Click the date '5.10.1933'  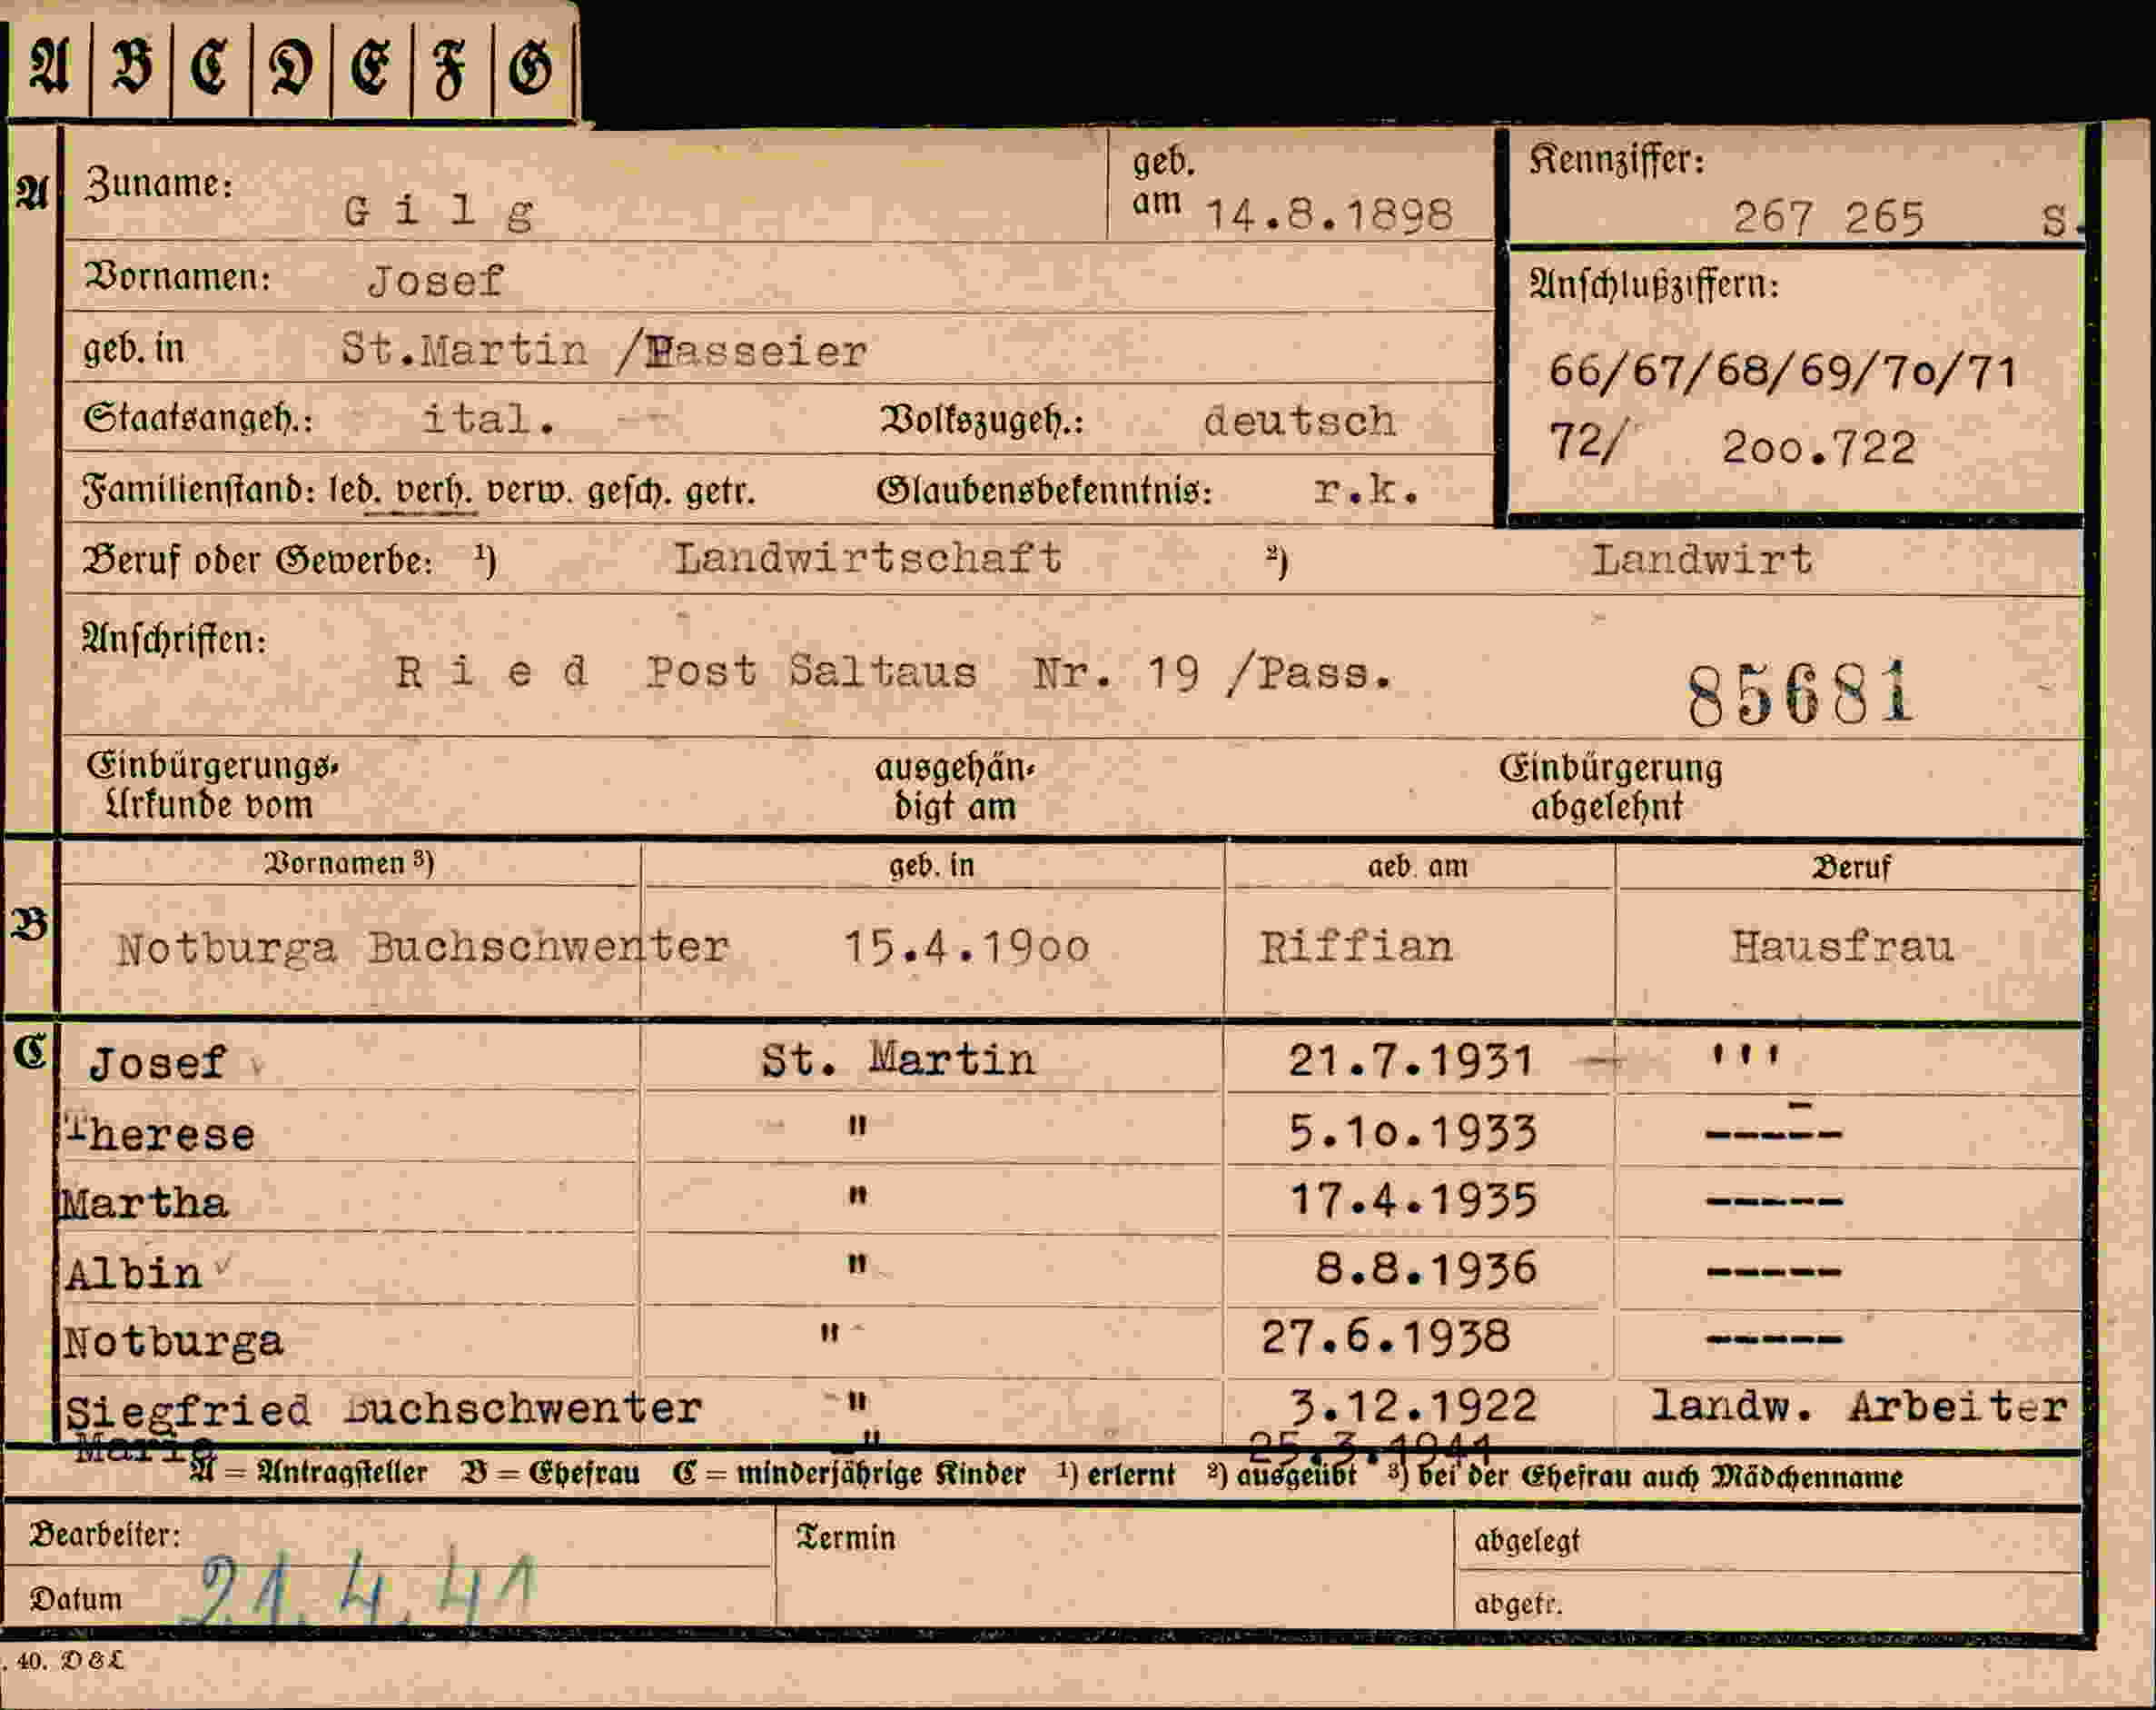pyautogui.click(x=1411, y=1133)
